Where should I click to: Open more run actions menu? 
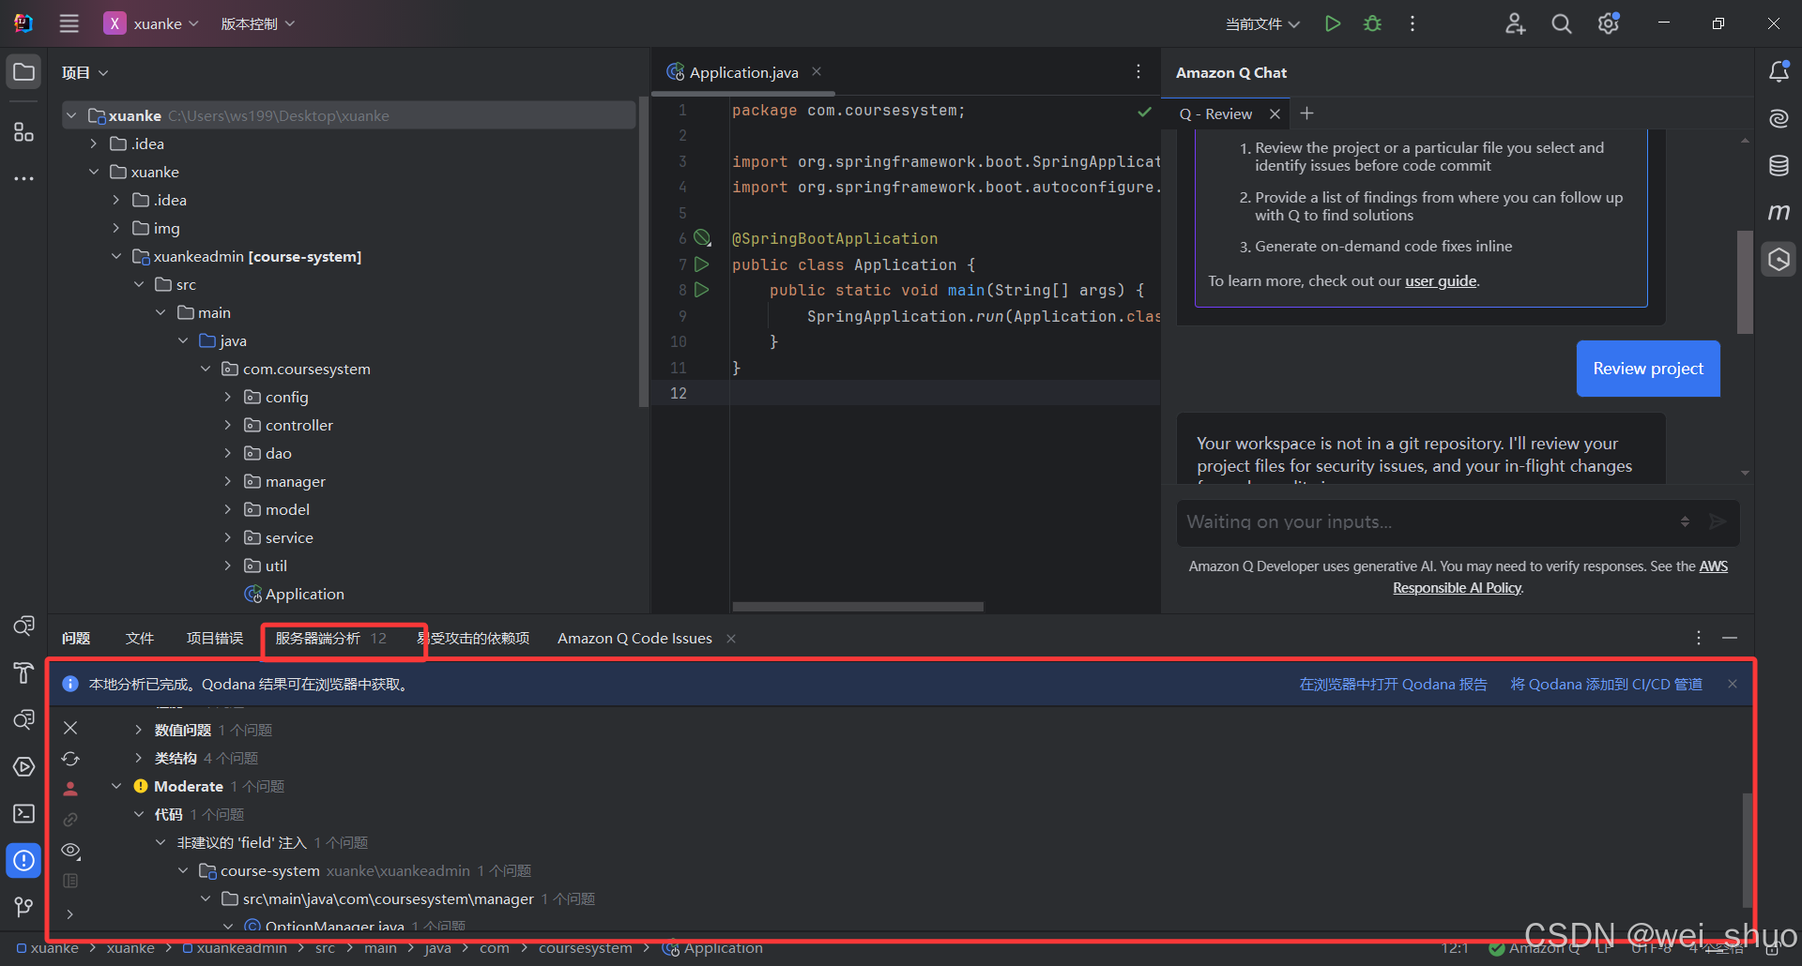click(1413, 23)
